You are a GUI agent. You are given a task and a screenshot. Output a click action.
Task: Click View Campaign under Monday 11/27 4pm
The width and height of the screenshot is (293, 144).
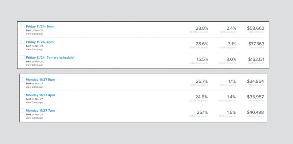[x=34, y=102]
